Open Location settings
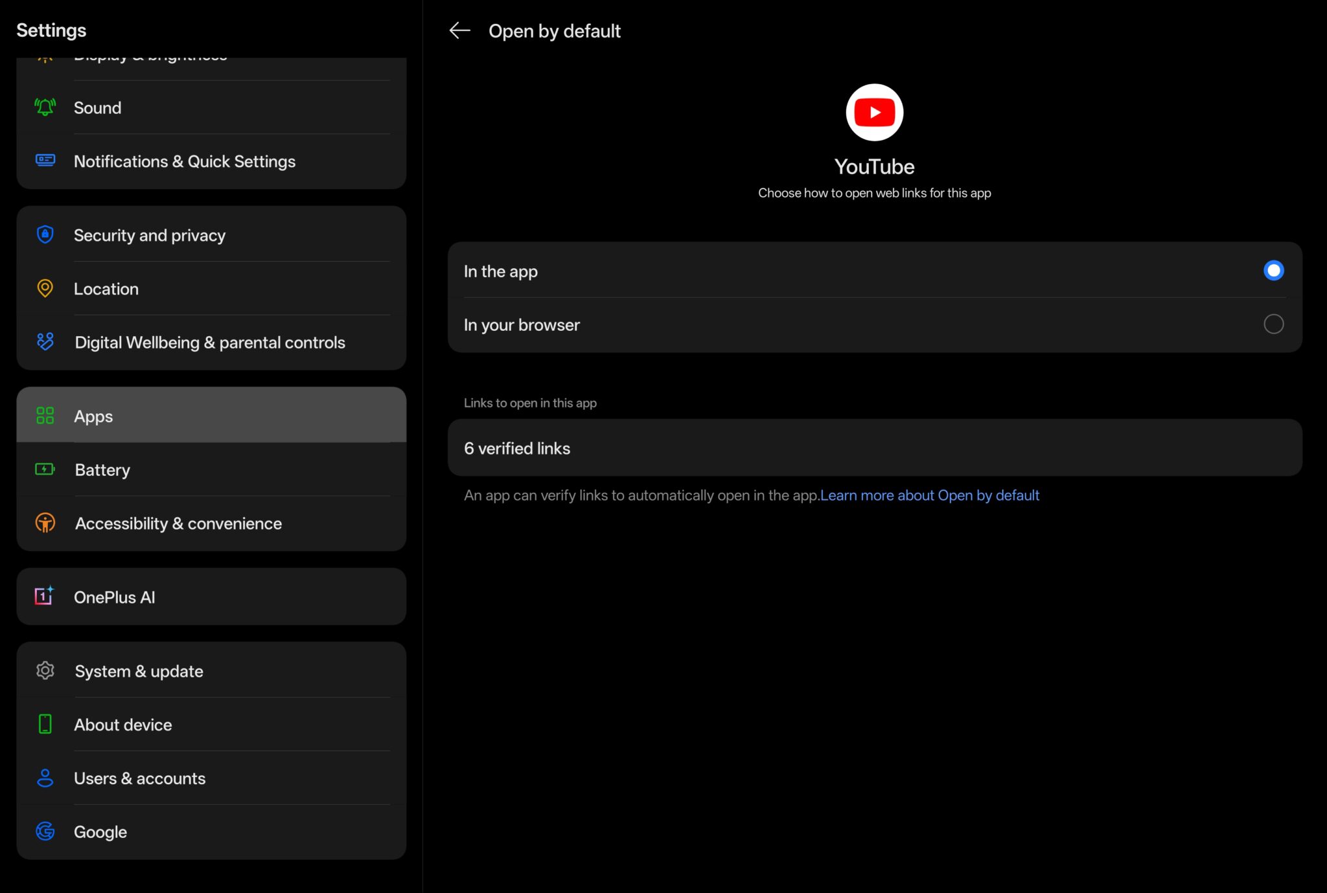 pos(211,288)
